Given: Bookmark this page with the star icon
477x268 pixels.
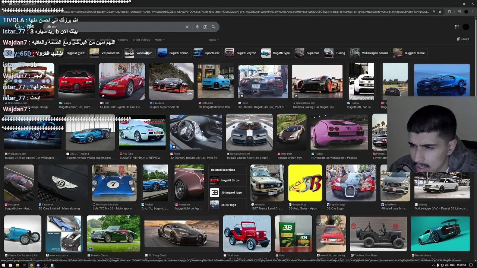Looking at the screenshot, I should point(440,12).
